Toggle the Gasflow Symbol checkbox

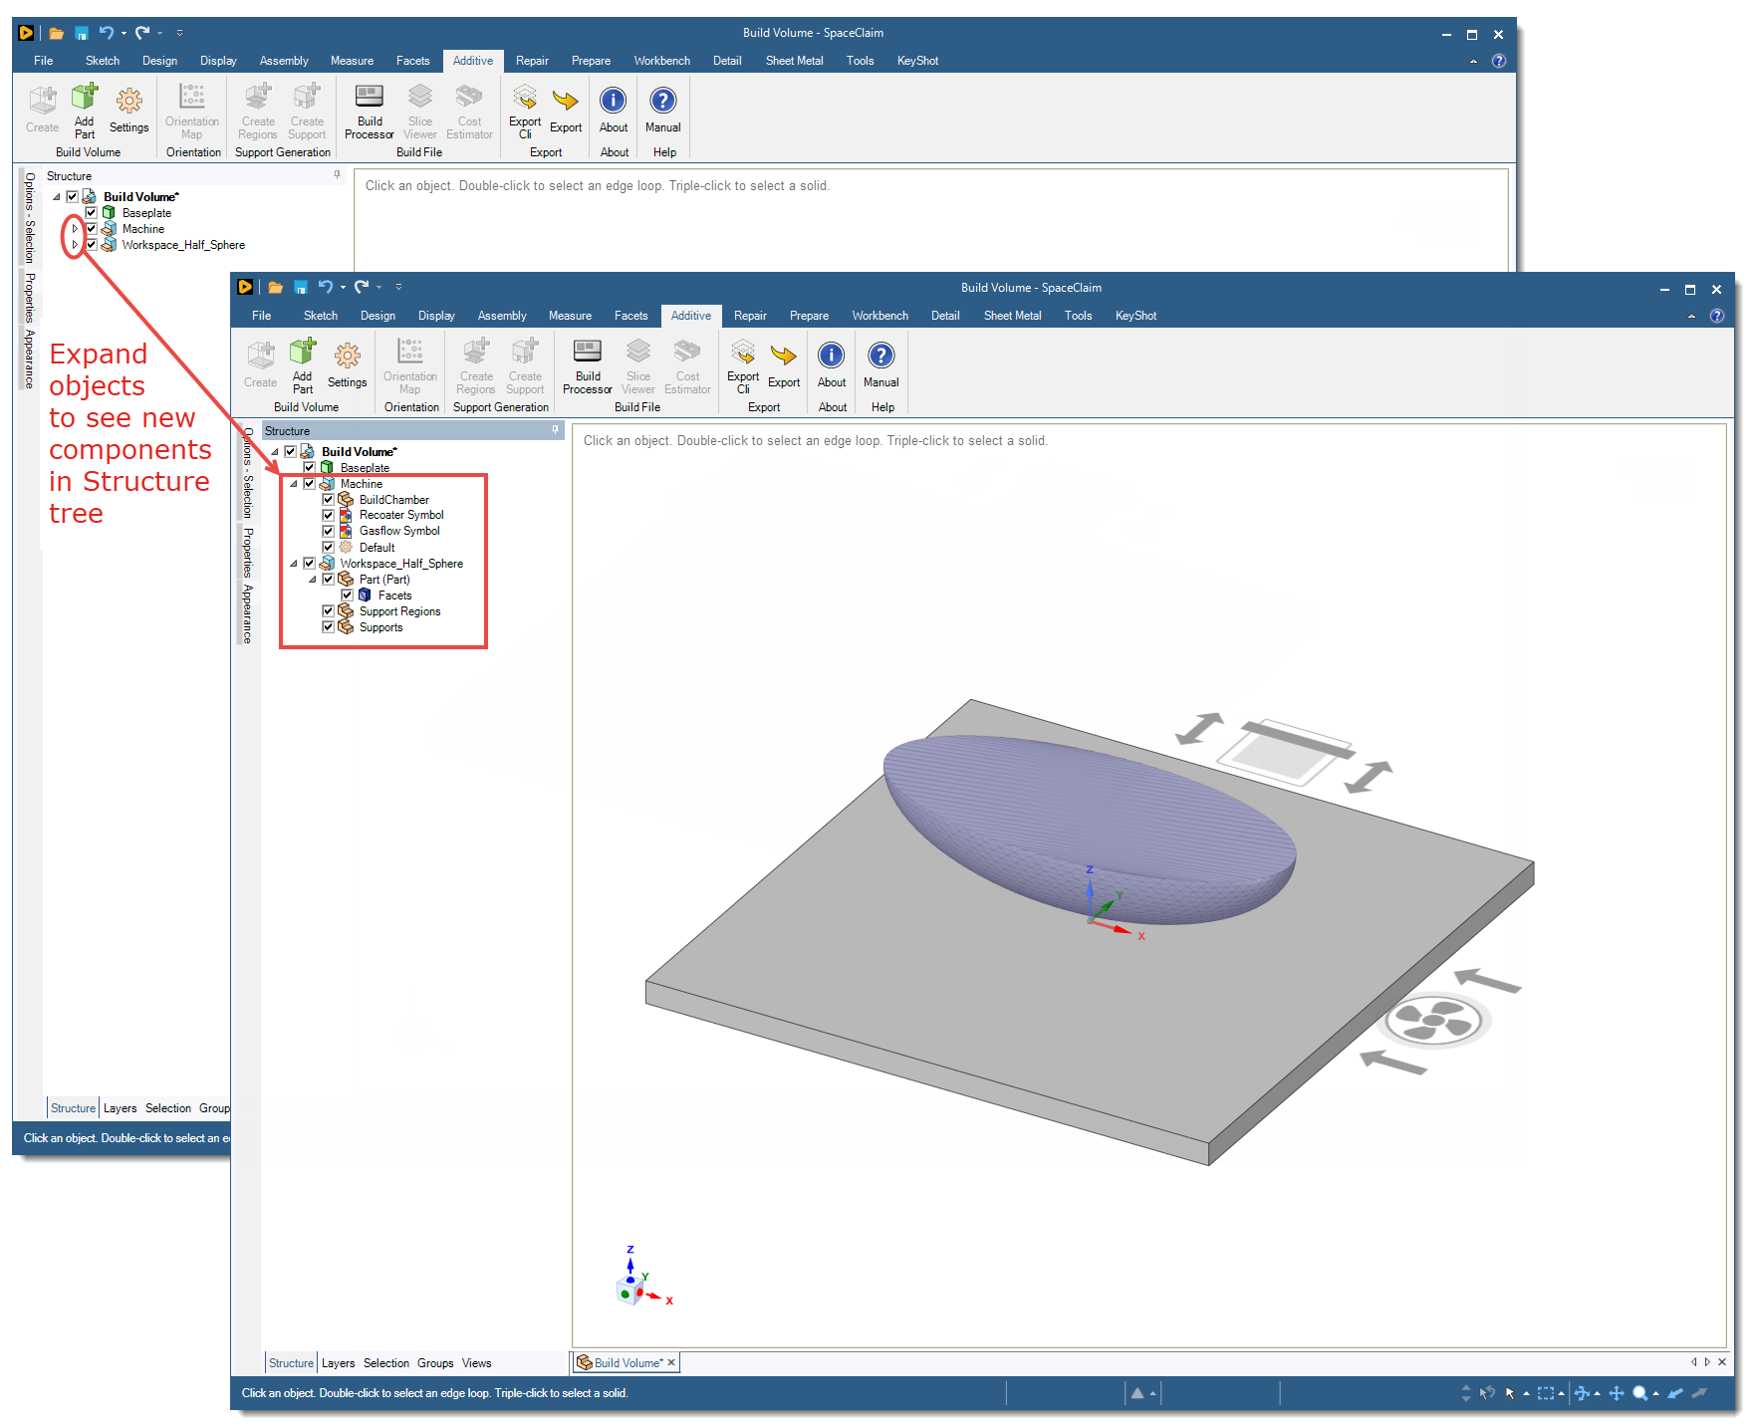[328, 532]
